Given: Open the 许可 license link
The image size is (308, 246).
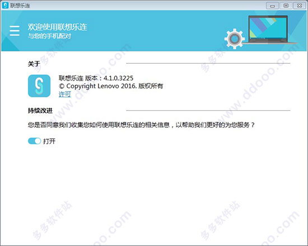Looking at the screenshot, I should (65, 94).
